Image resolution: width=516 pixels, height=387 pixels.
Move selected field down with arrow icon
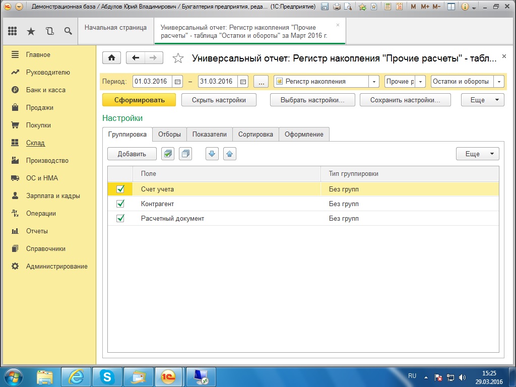[212, 154]
